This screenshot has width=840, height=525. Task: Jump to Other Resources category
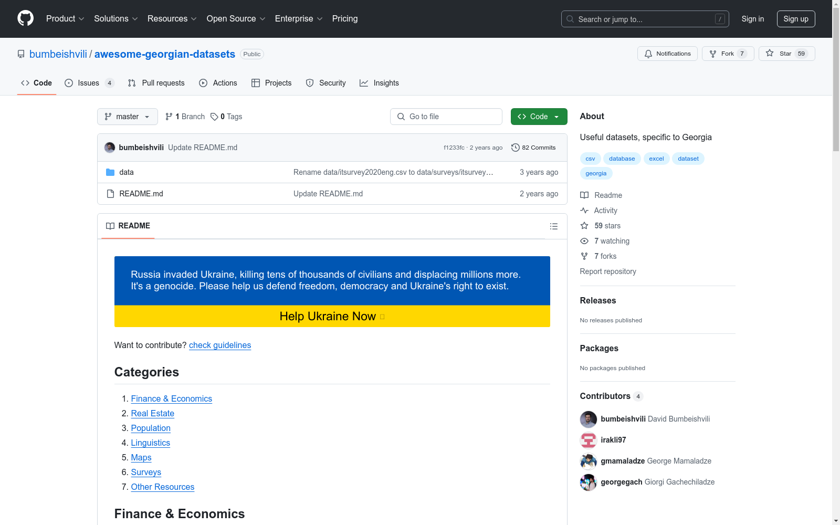click(163, 487)
